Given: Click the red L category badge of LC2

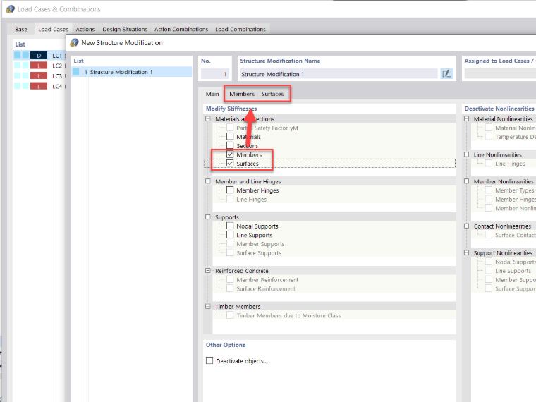Looking at the screenshot, I should click(39, 66).
